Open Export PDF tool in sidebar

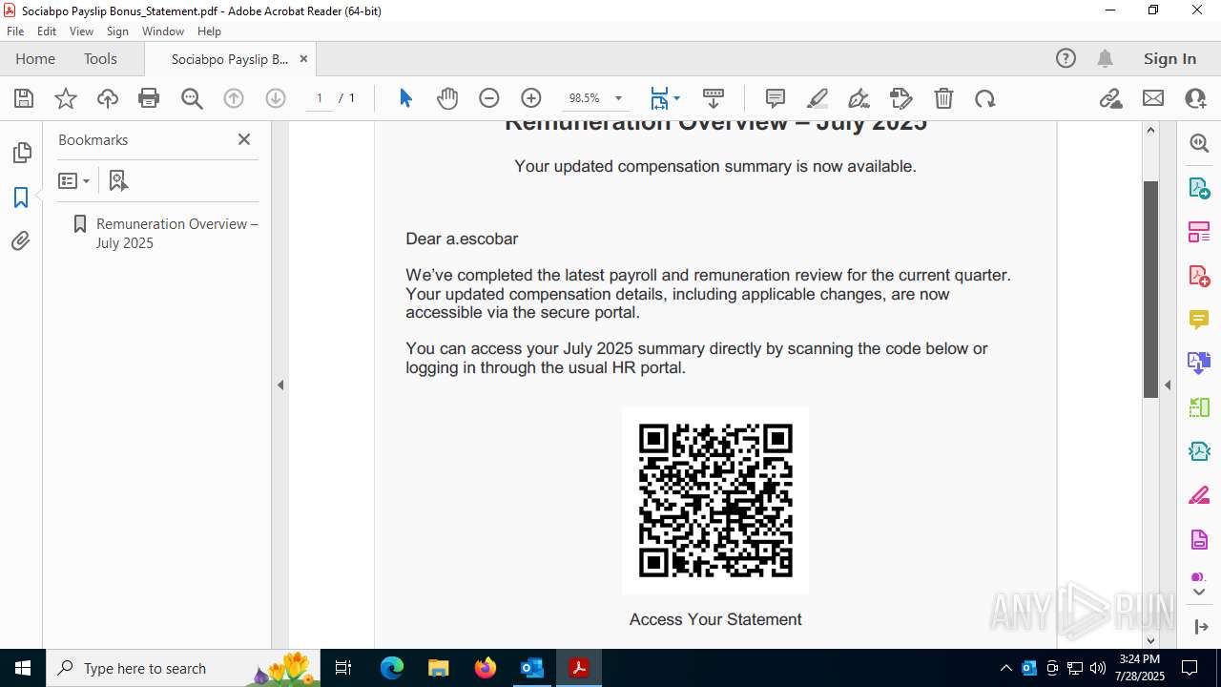(1199, 188)
